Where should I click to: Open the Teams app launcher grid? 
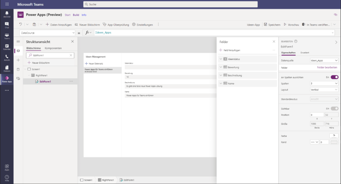click(x=7, y=4)
